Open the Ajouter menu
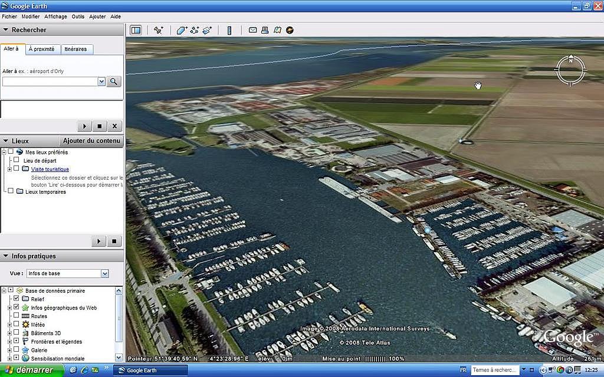This screenshot has height=377, width=604. pos(97,16)
